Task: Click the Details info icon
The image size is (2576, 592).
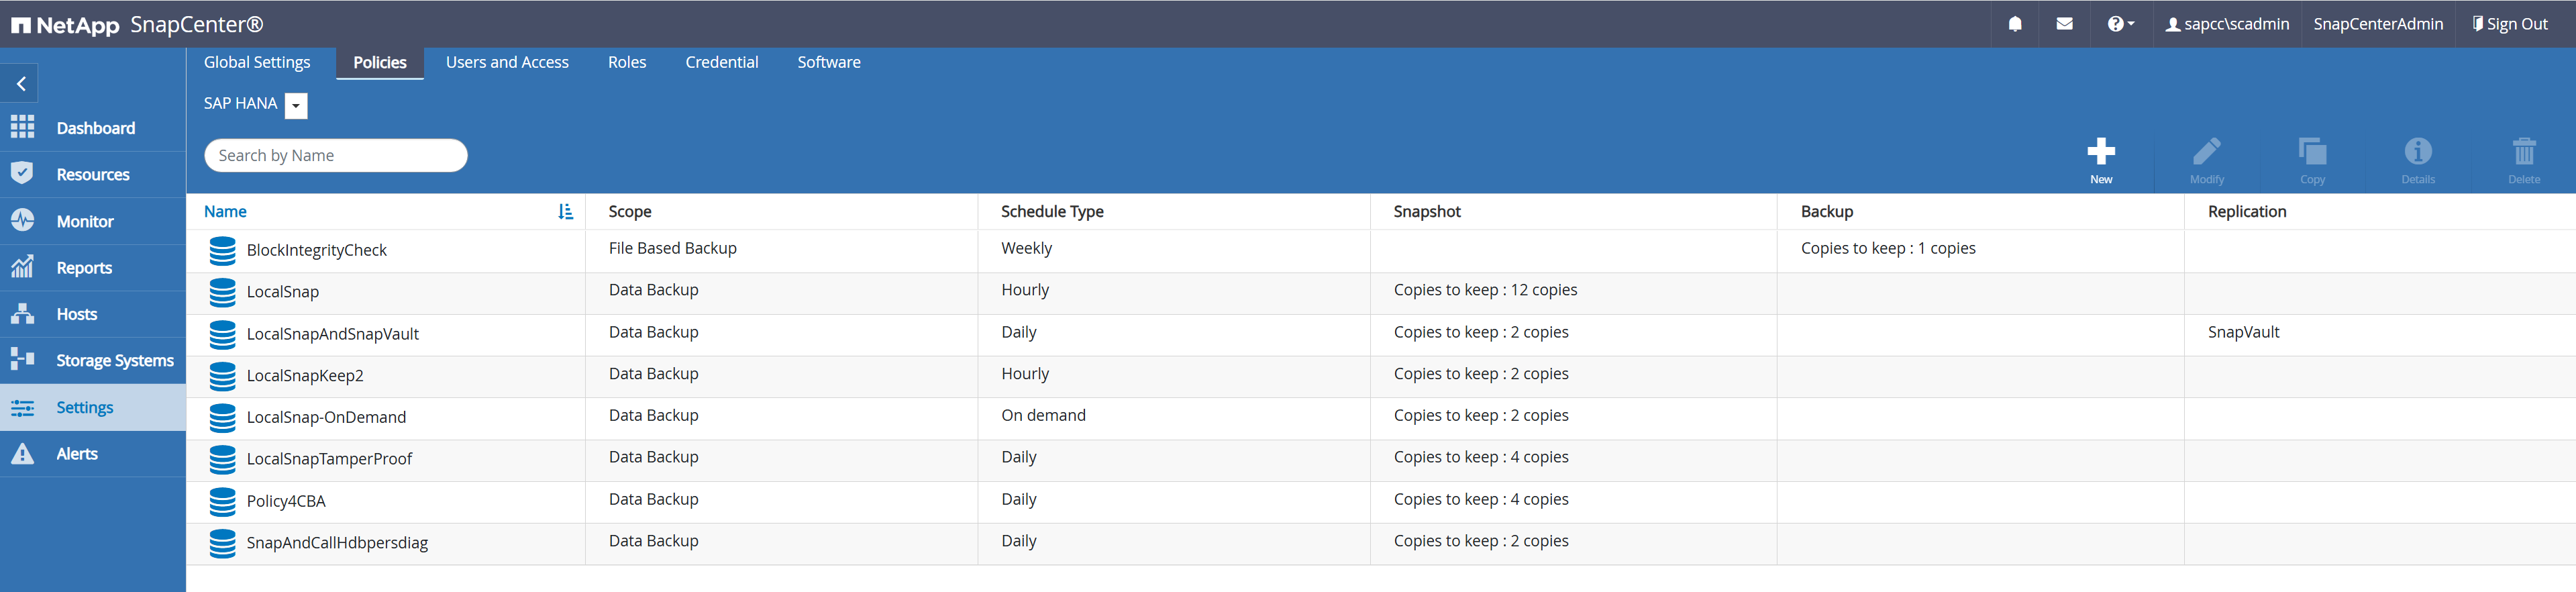Action: (x=2417, y=152)
